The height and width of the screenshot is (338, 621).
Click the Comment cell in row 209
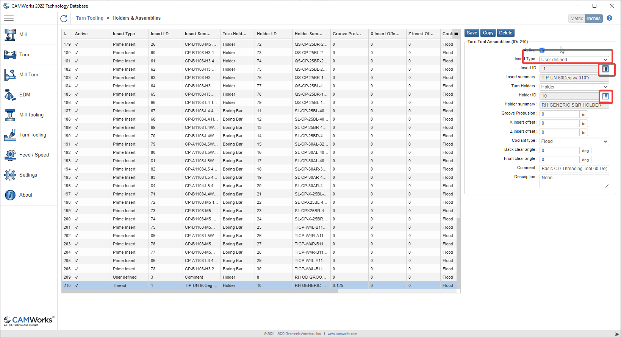(x=202, y=277)
